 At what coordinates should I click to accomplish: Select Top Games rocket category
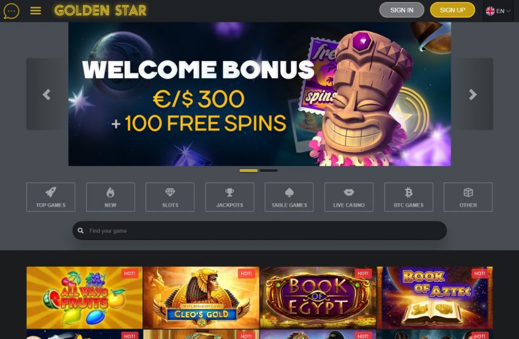coord(51,197)
